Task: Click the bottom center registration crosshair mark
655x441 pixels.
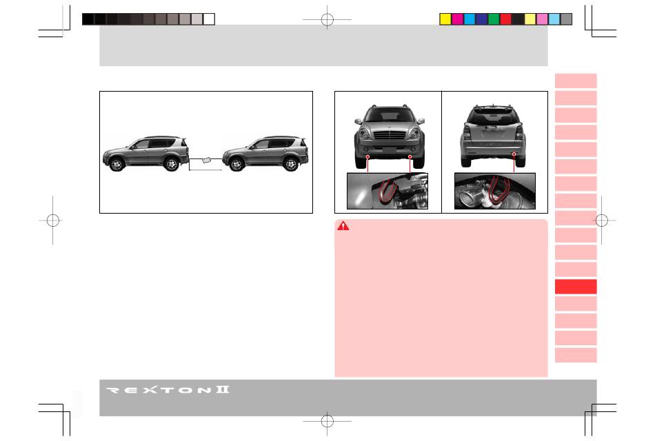Action: click(x=327, y=421)
